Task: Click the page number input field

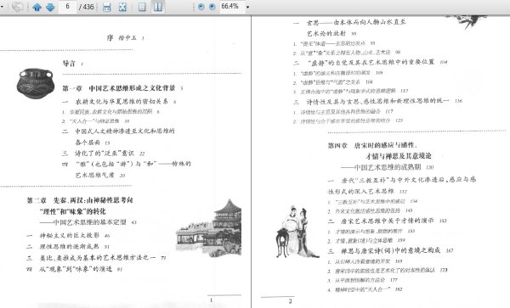Action: click(x=67, y=7)
